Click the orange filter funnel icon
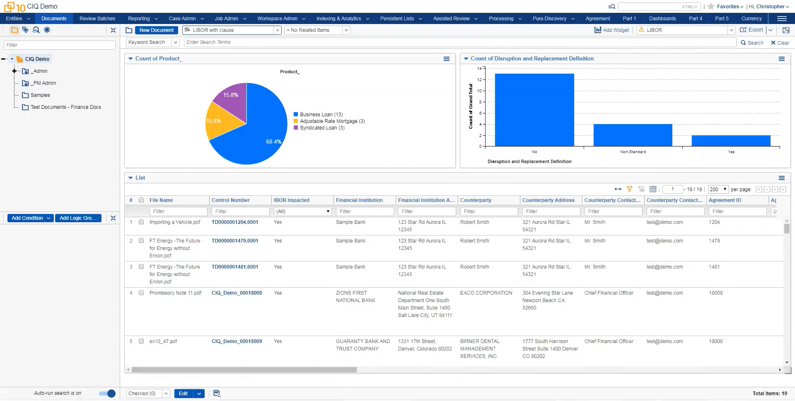The width and height of the screenshot is (795, 401). pos(629,189)
